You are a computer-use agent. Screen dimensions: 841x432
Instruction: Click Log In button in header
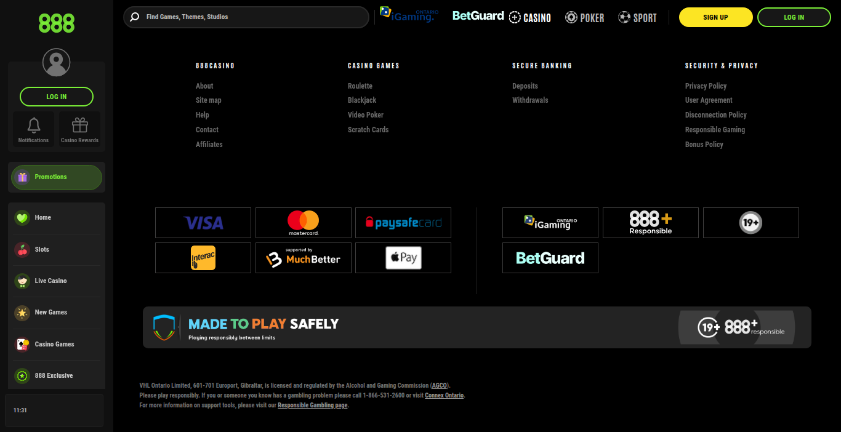794,17
